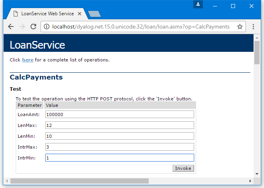264x188 pixels.
Task: Click the browser back arrow
Action: 11,27
